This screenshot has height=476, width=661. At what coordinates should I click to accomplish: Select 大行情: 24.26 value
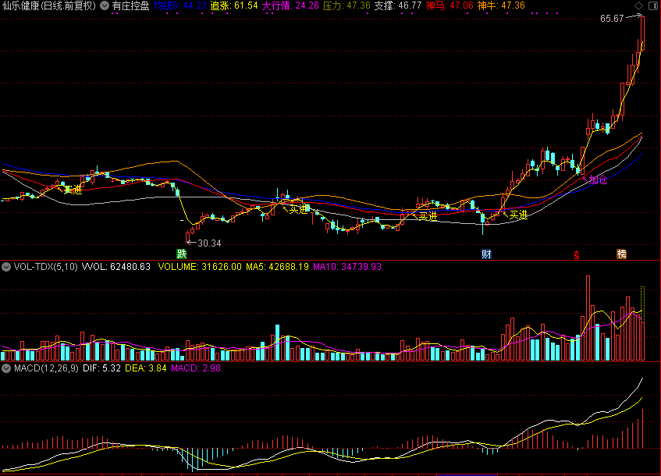point(290,6)
